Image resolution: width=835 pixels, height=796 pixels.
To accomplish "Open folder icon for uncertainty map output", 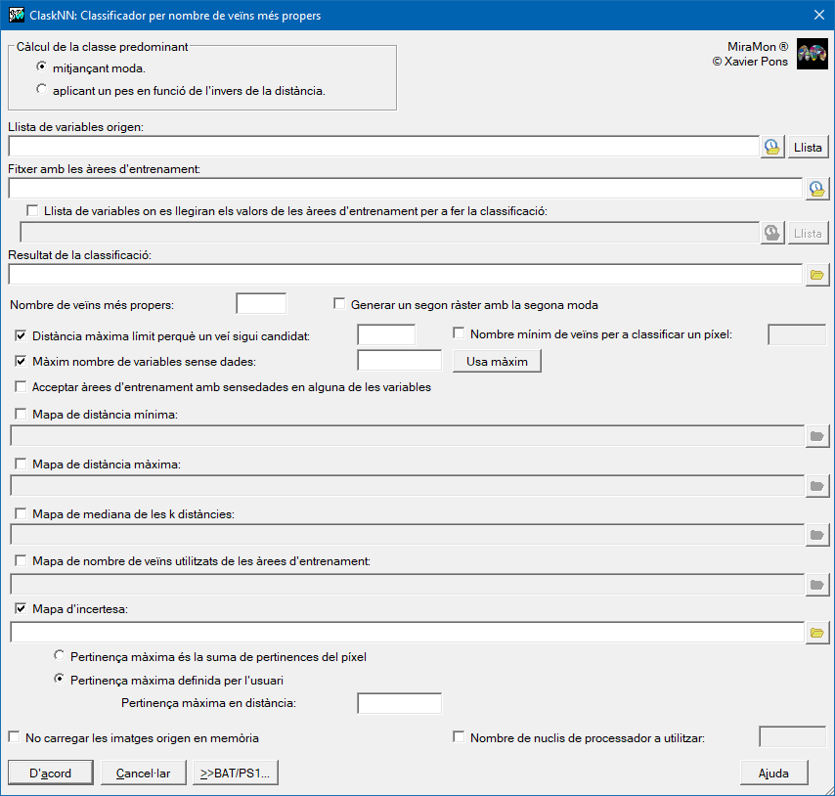I will click(816, 633).
